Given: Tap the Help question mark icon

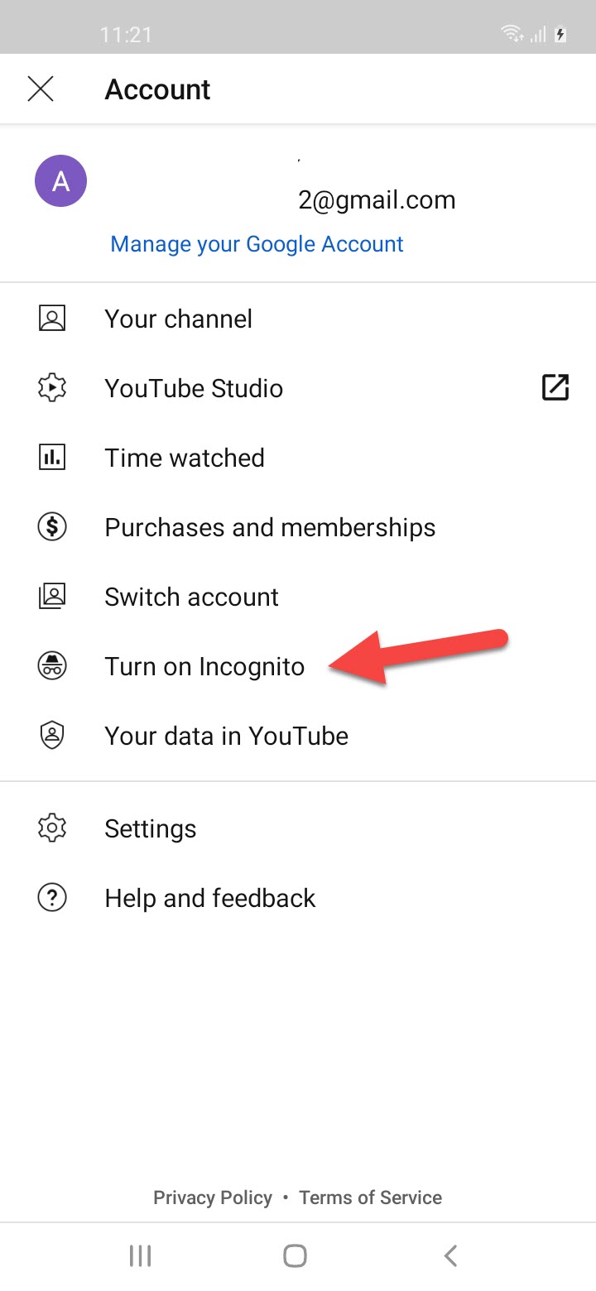Looking at the screenshot, I should pyautogui.click(x=52, y=898).
